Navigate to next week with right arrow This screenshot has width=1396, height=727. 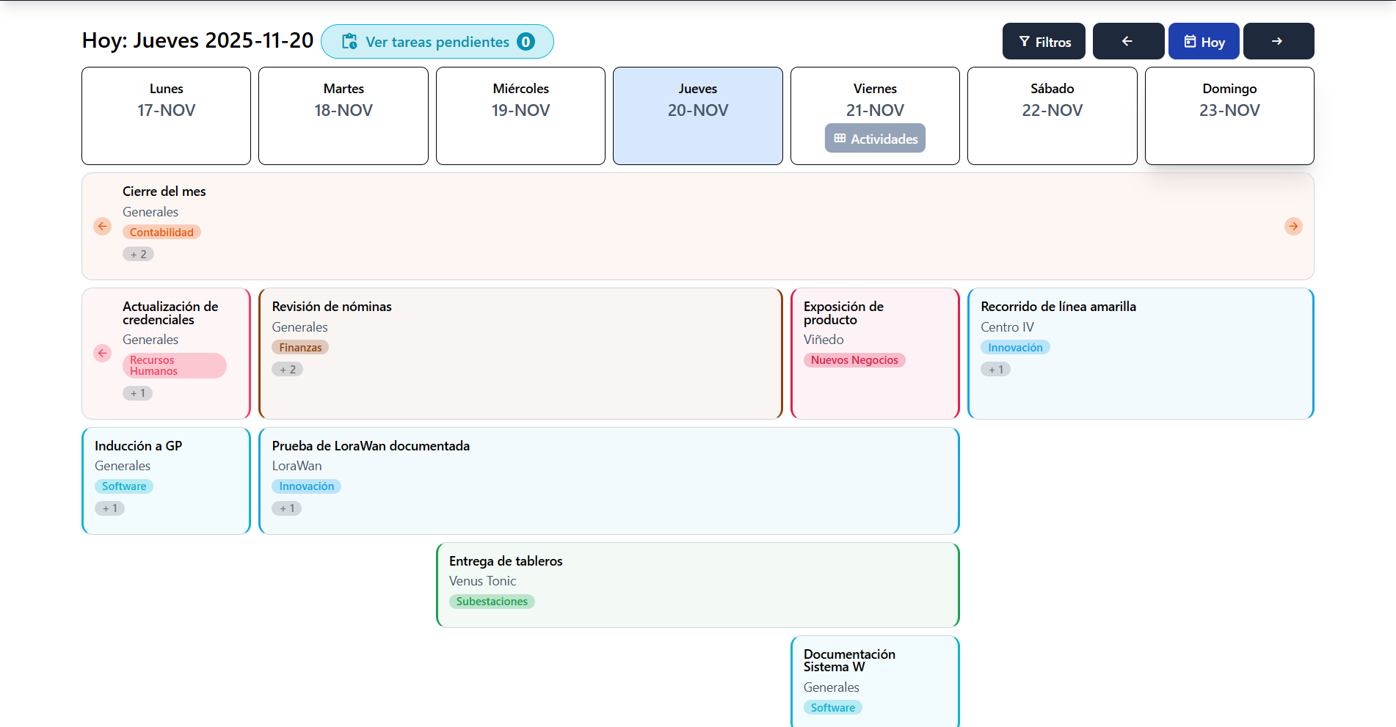pyautogui.click(x=1278, y=41)
